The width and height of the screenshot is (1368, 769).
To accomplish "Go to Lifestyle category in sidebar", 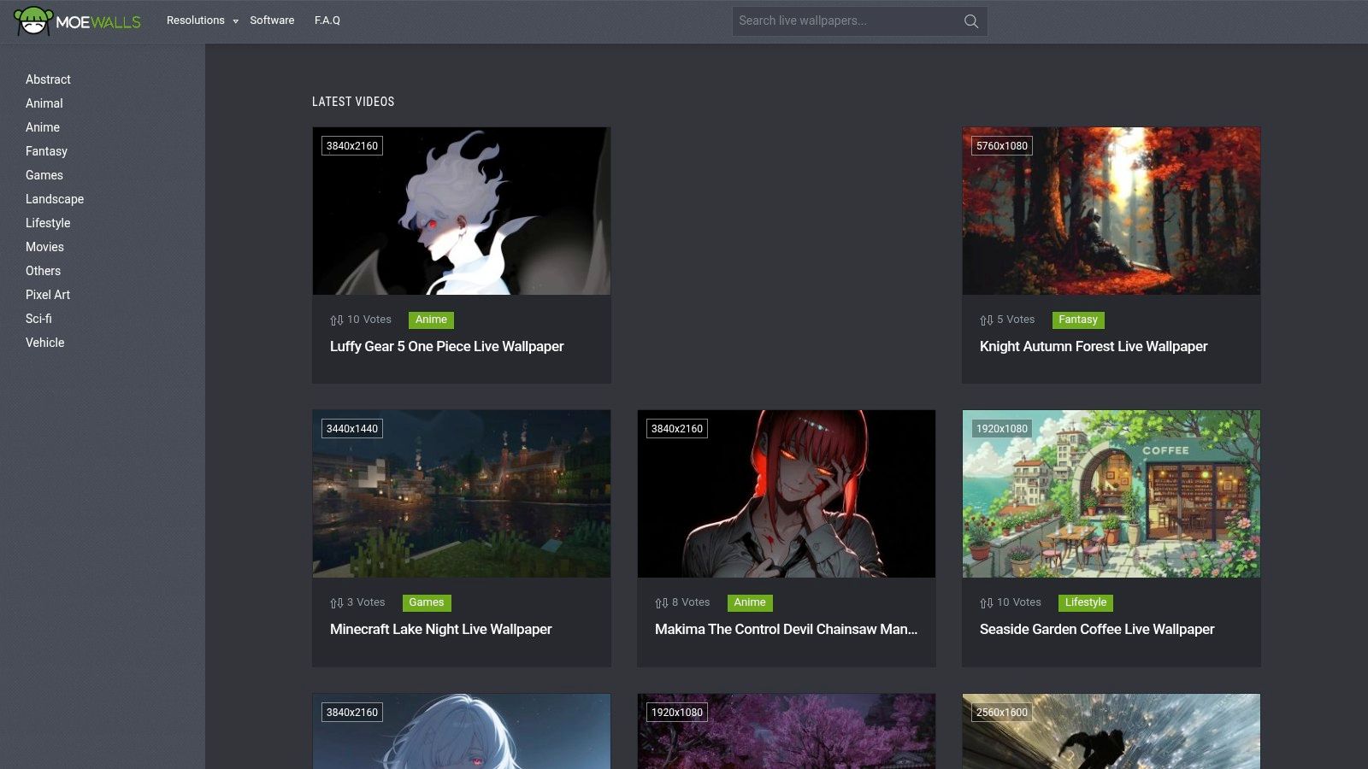I will click(x=48, y=223).
